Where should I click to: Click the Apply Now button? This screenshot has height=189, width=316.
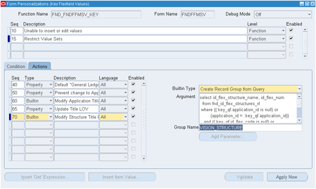[x=287, y=177]
